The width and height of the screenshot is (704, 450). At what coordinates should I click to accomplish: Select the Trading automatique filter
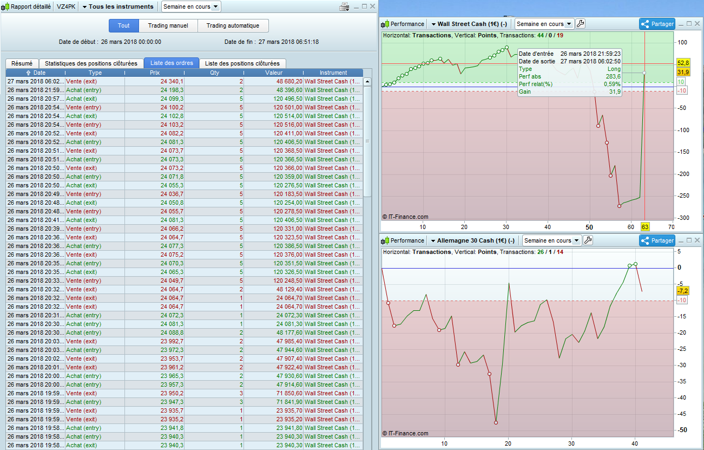pos(233,25)
